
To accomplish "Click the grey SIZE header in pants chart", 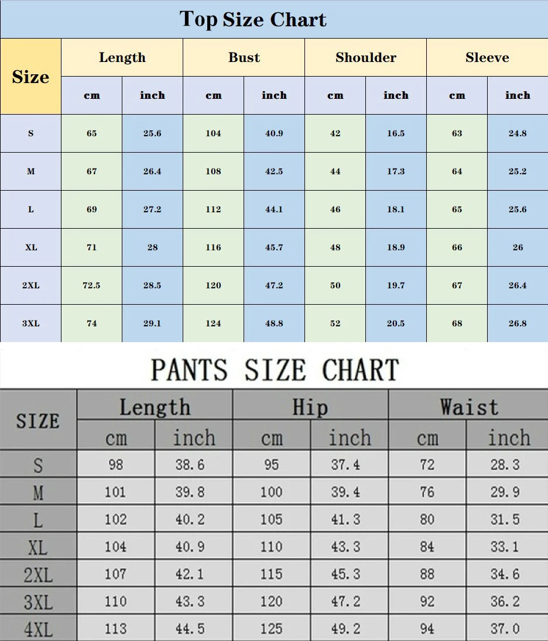I will (x=38, y=421).
